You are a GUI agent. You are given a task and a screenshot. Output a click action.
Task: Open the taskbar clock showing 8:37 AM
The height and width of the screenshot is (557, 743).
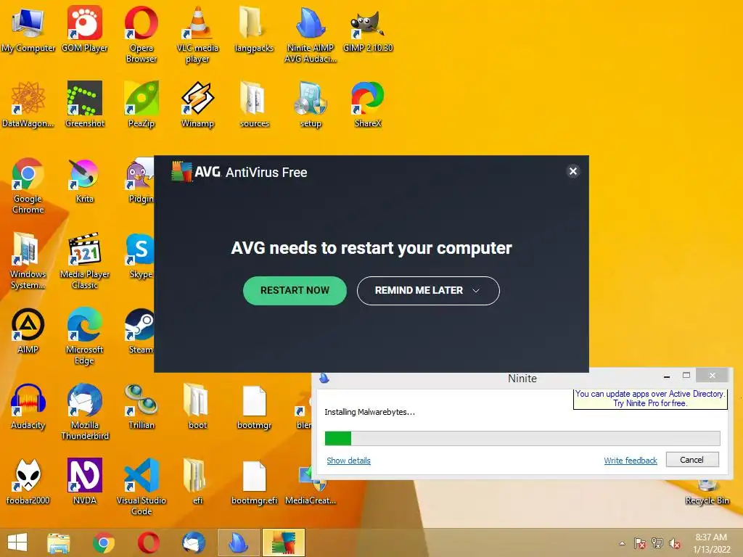click(x=711, y=543)
